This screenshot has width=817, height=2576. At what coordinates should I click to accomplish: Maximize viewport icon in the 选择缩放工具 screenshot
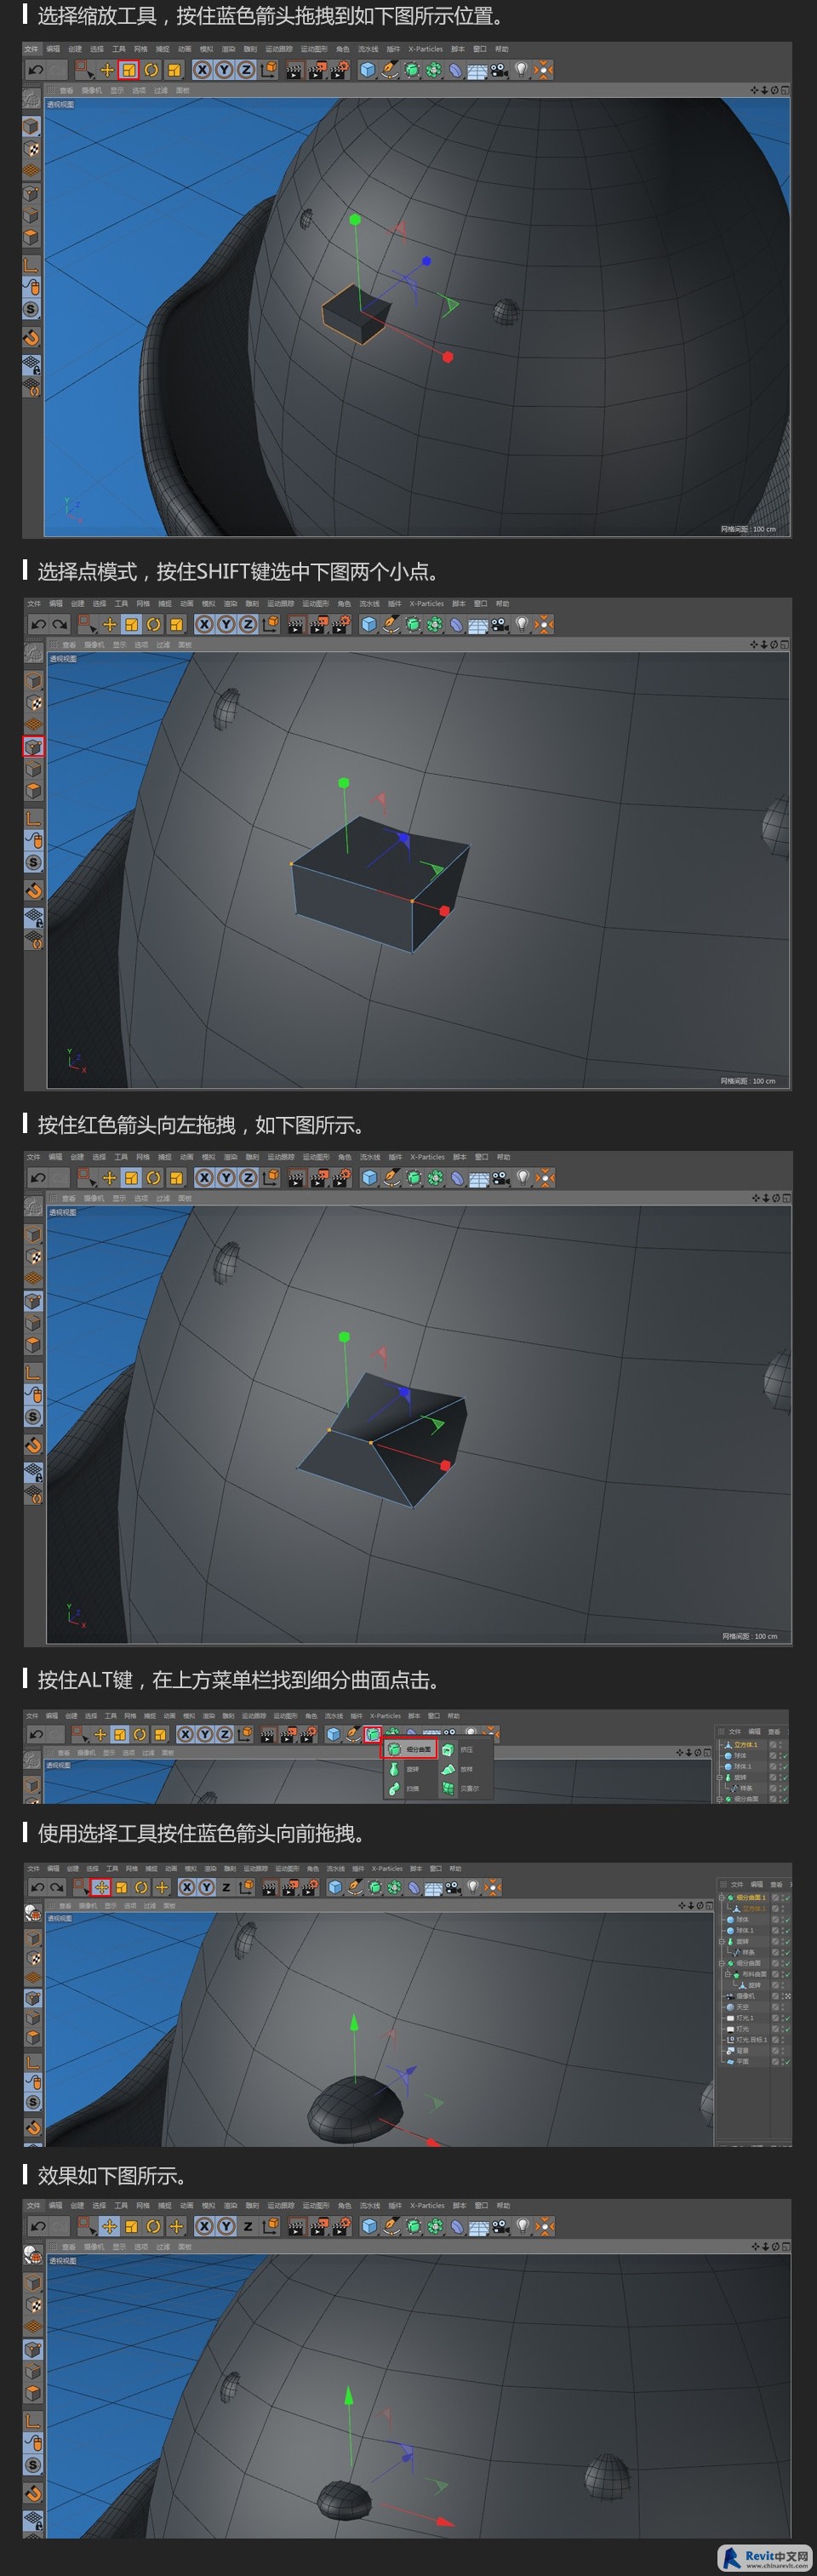pos(785,90)
